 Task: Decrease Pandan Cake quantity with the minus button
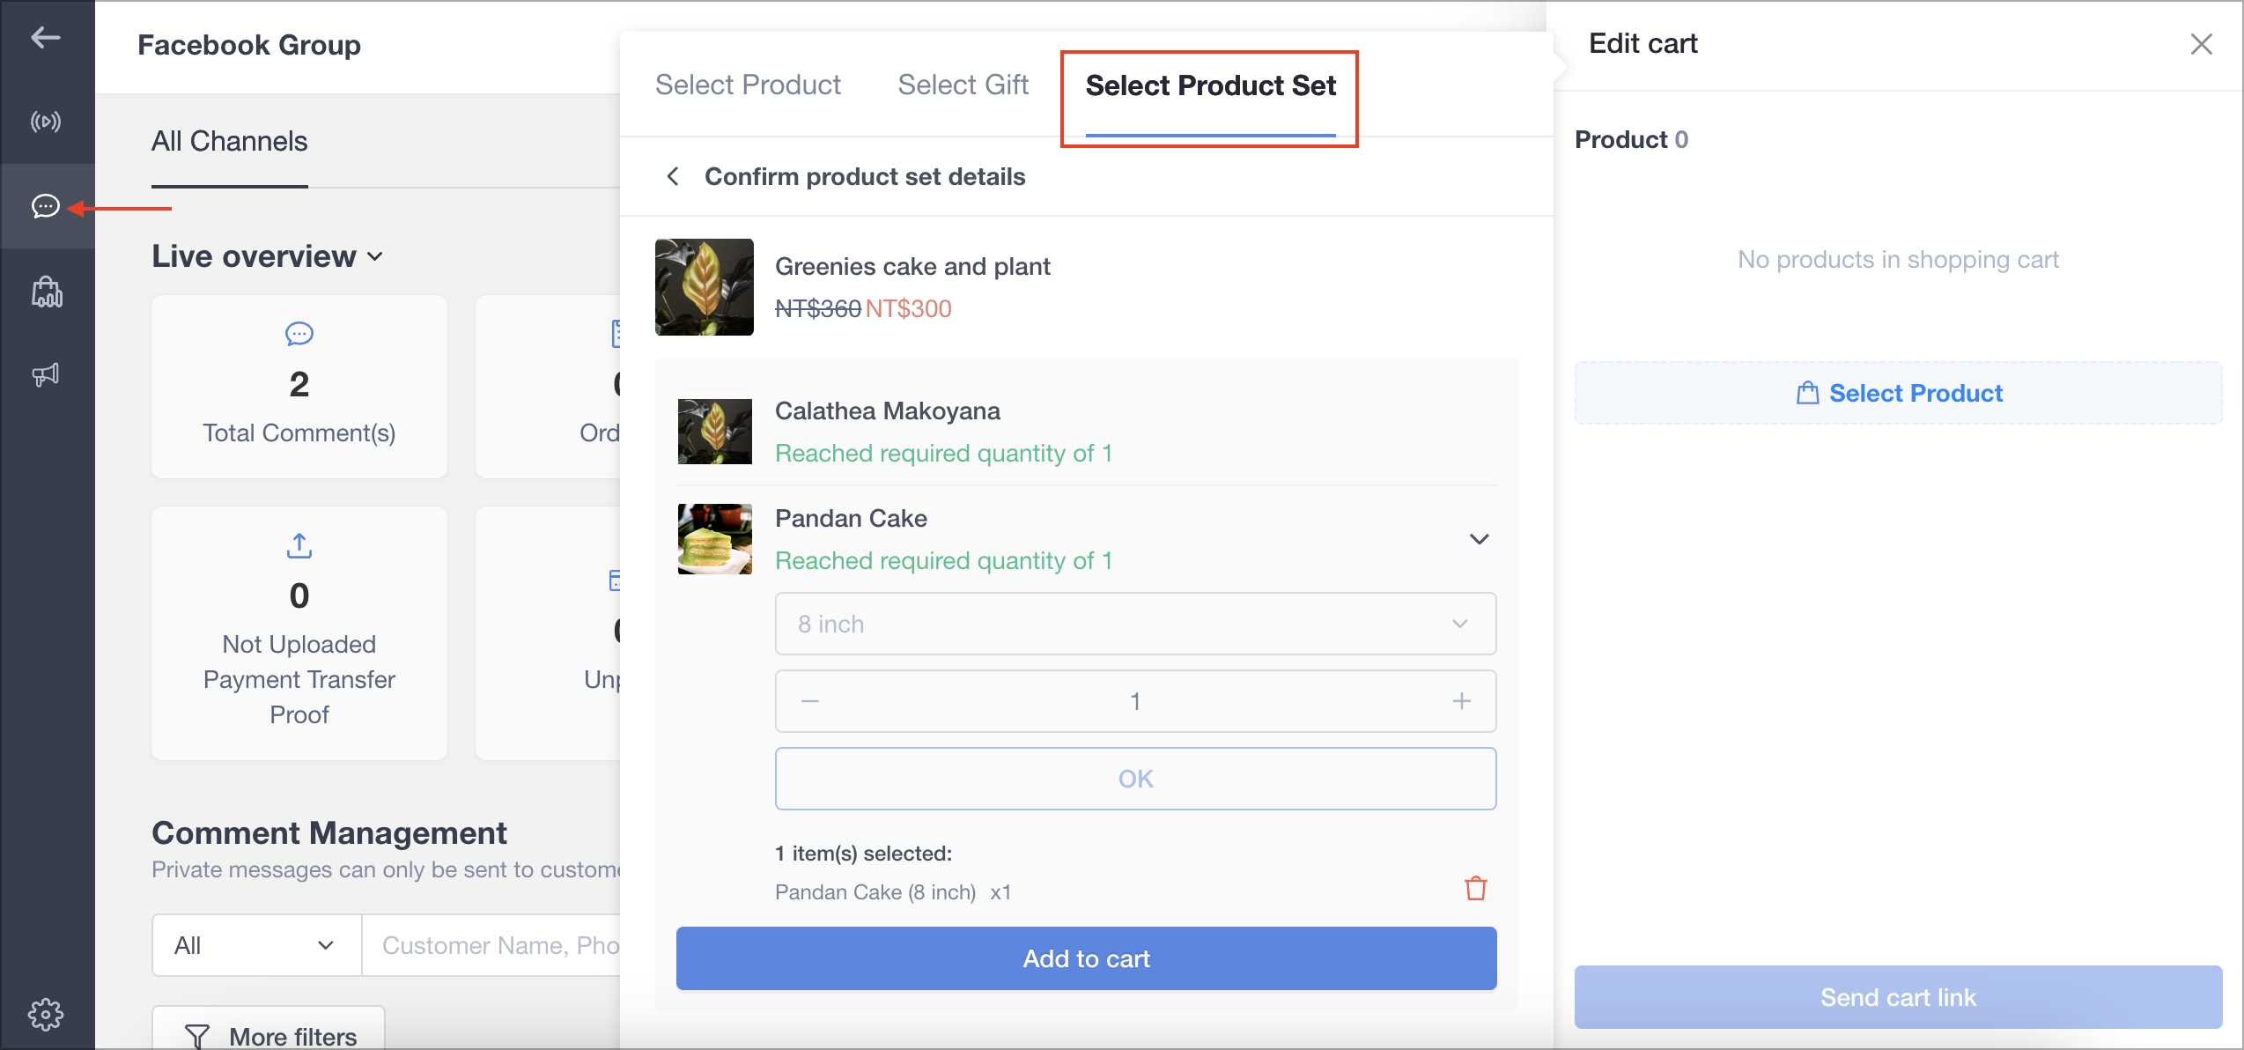tap(810, 701)
